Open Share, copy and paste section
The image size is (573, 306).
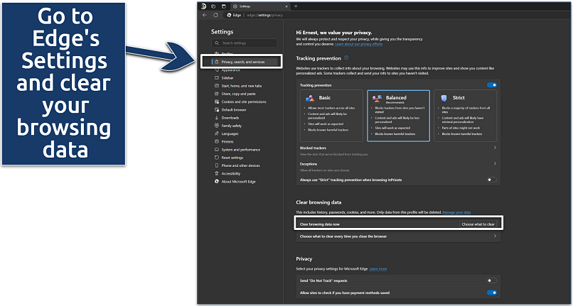(x=238, y=94)
